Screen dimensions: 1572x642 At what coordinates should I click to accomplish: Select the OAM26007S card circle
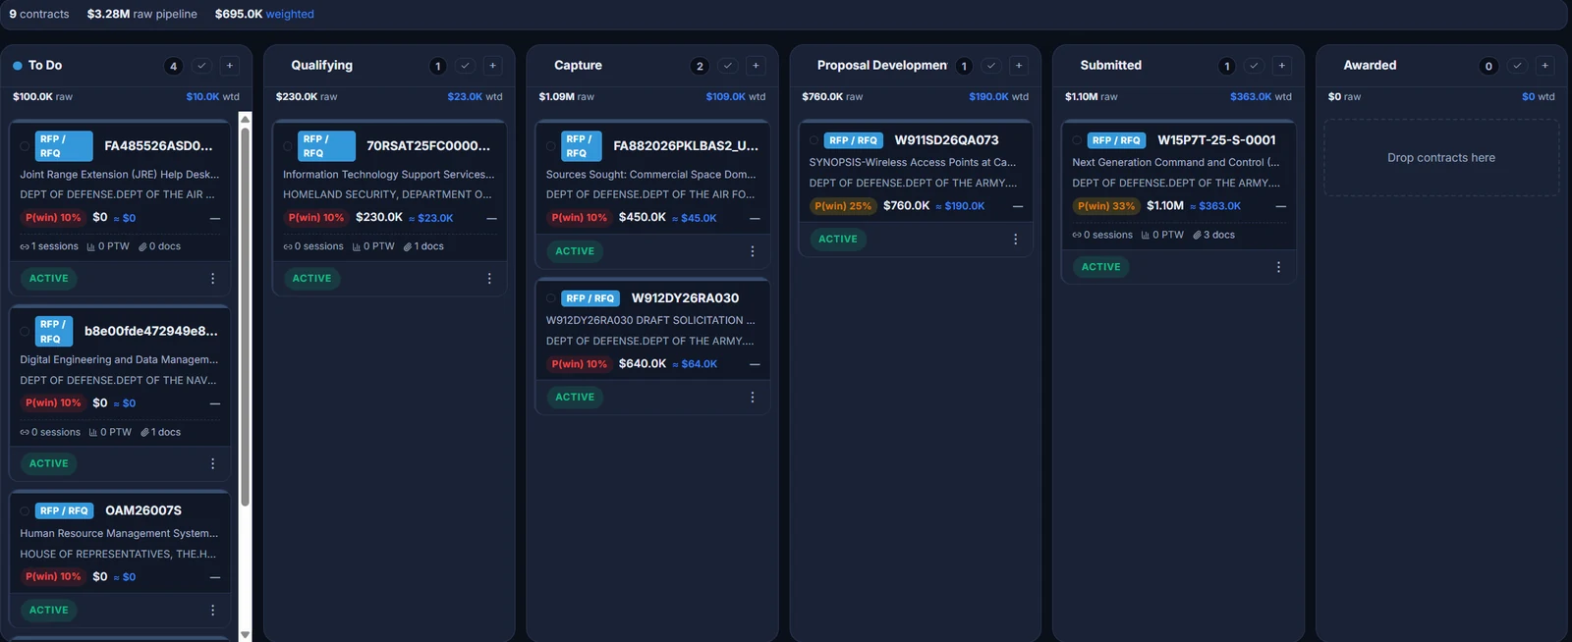point(25,510)
